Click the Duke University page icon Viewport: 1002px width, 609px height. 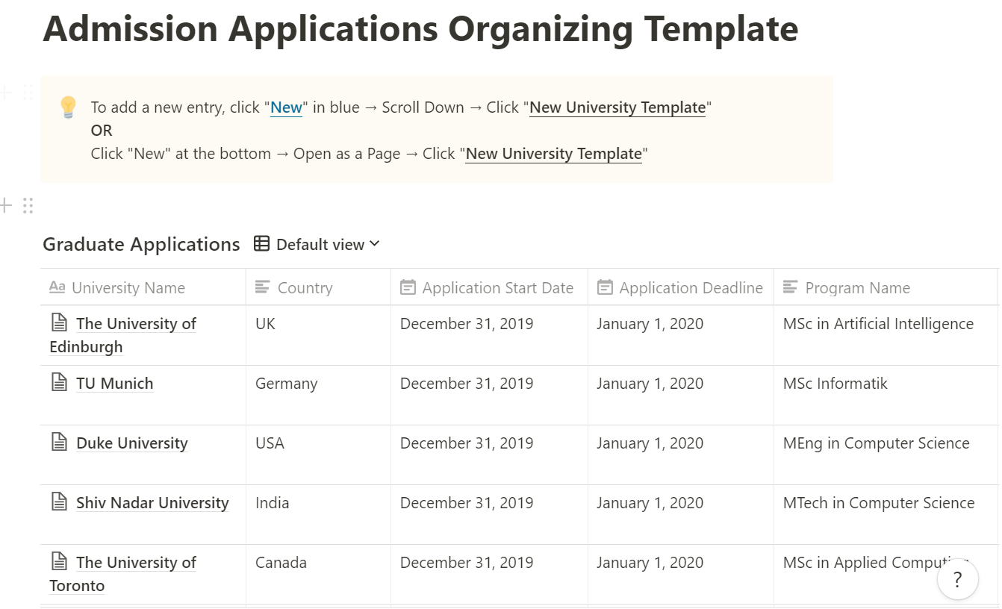[59, 443]
